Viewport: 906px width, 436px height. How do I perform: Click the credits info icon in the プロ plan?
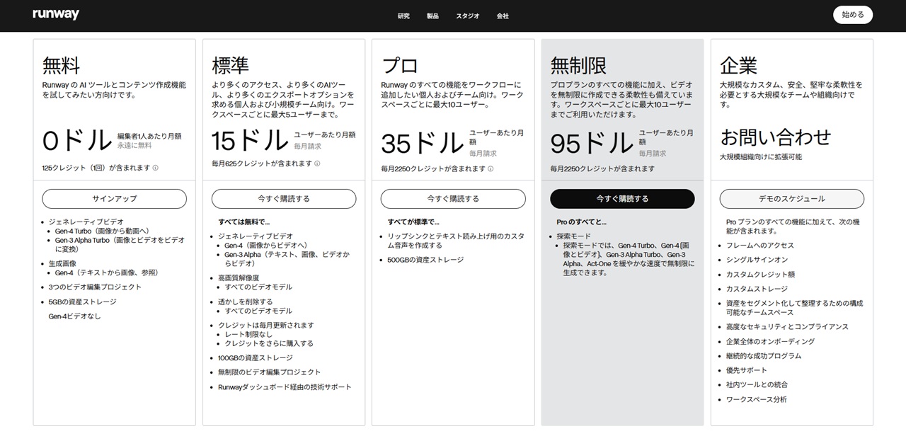click(x=491, y=169)
